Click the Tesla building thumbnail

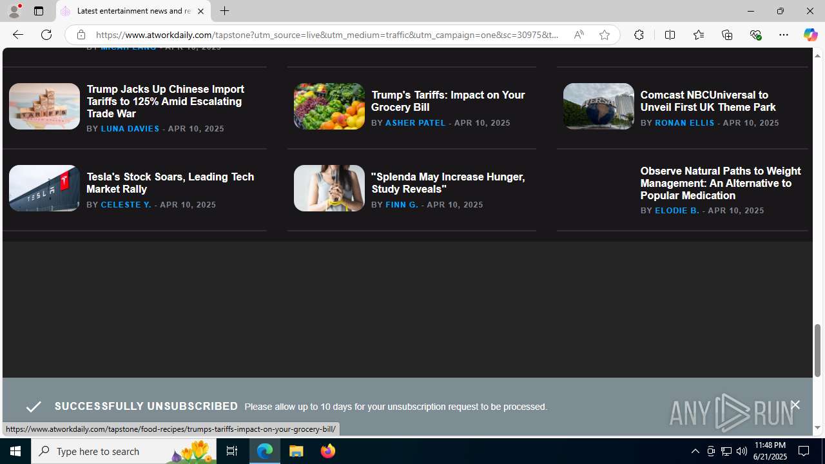click(44, 188)
